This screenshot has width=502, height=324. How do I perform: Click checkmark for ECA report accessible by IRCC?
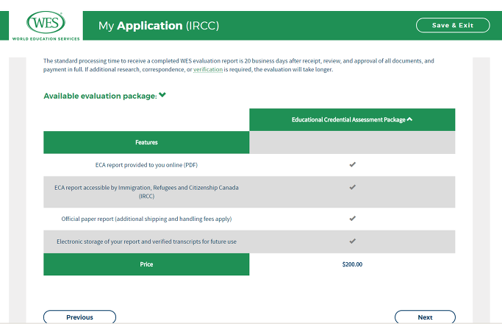coord(353,187)
